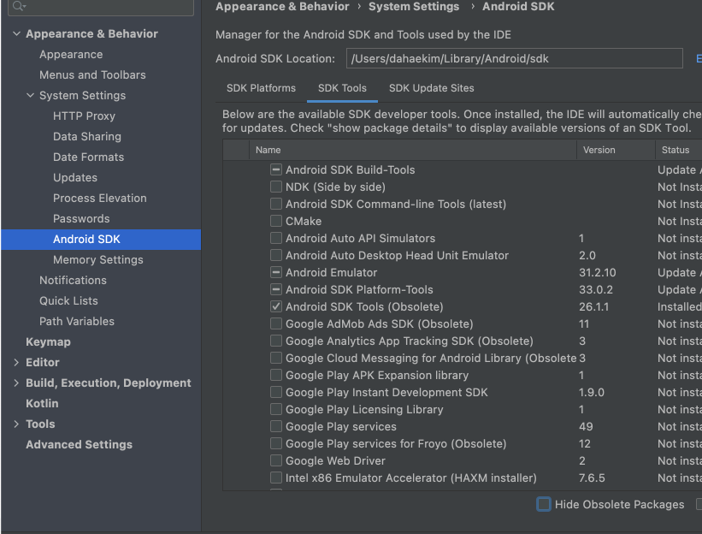Select Process Elevation settings
The width and height of the screenshot is (702, 534).
pyautogui.click(x=99, y=198)
